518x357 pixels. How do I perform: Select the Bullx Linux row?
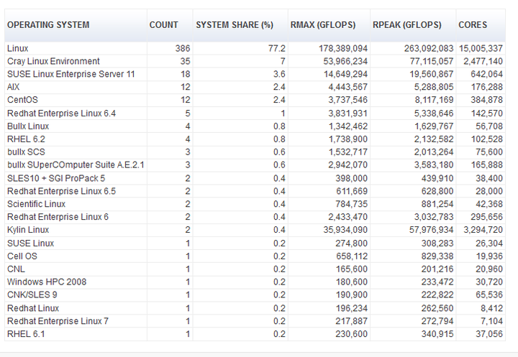pyautogui.click(x=28, y=126)
